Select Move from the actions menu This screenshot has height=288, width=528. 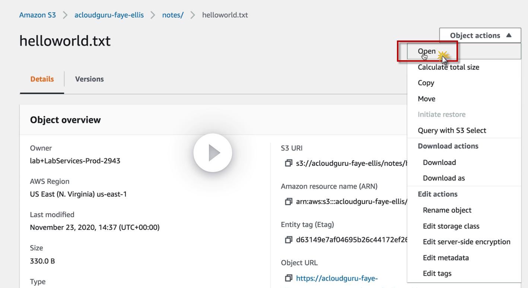[464, 99]
